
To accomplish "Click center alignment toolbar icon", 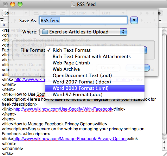I will coord(45,13).
